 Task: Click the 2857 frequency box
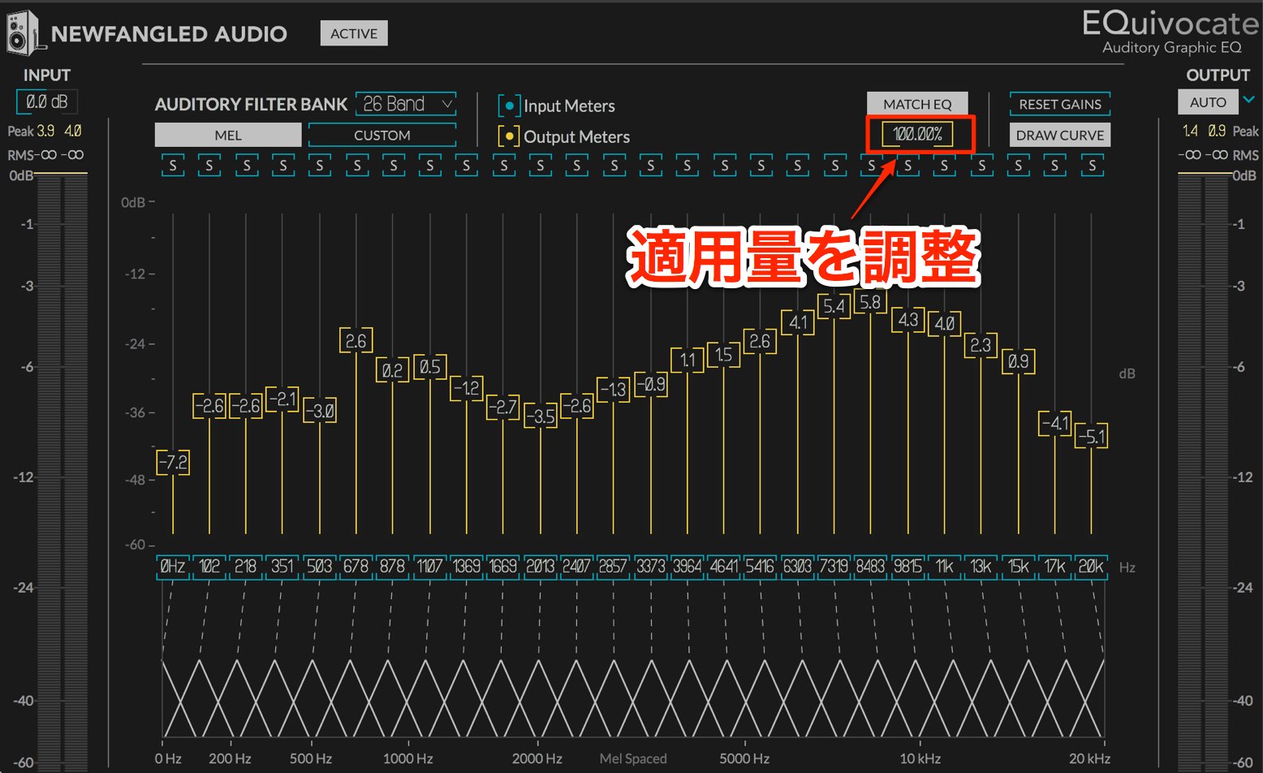614,567
